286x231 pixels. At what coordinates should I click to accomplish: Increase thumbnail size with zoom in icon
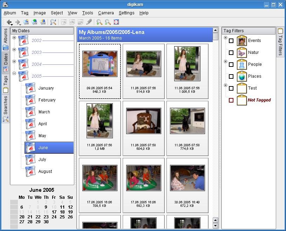click(x=99, y=22)
